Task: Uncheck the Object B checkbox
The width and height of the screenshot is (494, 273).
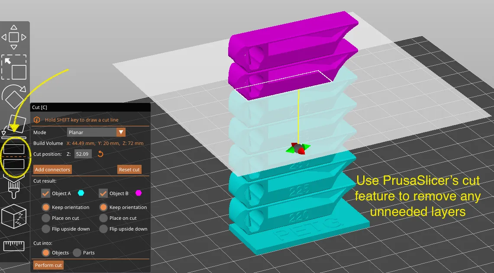Action: pyautogui.click(x=103, y=193)
